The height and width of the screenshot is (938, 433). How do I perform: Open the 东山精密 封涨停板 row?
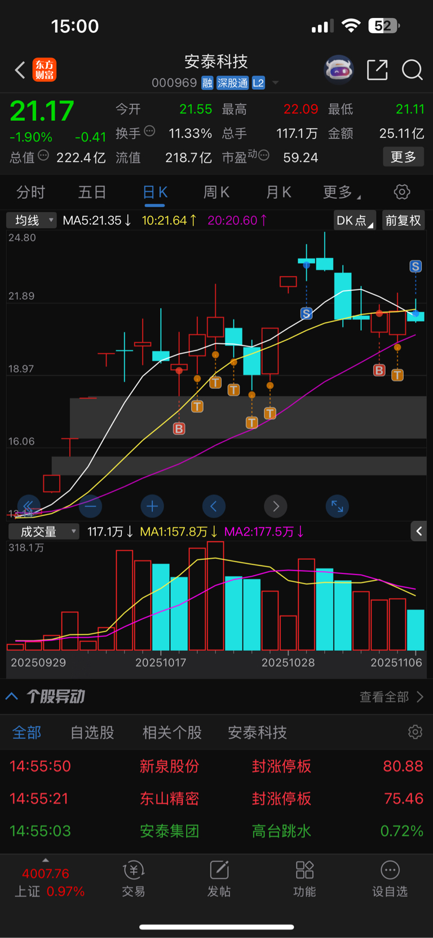[x=216, y=799]
